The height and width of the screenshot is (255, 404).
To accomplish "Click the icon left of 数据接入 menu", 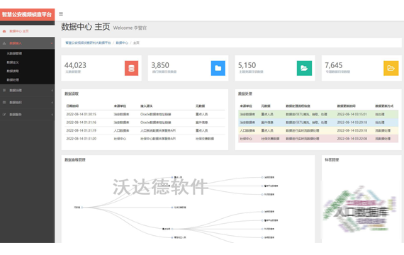I will coord(4,43).
